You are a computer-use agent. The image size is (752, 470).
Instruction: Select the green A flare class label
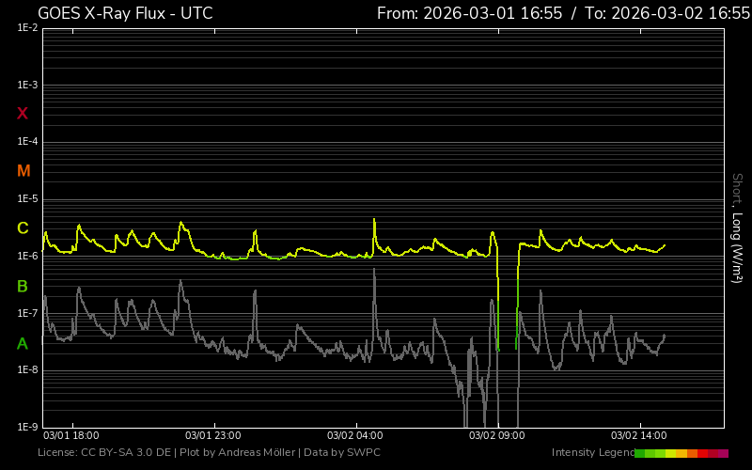click(23, 343)
